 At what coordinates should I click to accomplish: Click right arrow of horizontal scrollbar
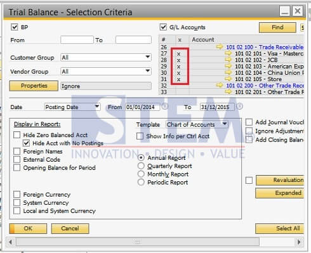(x=299, y=242)
